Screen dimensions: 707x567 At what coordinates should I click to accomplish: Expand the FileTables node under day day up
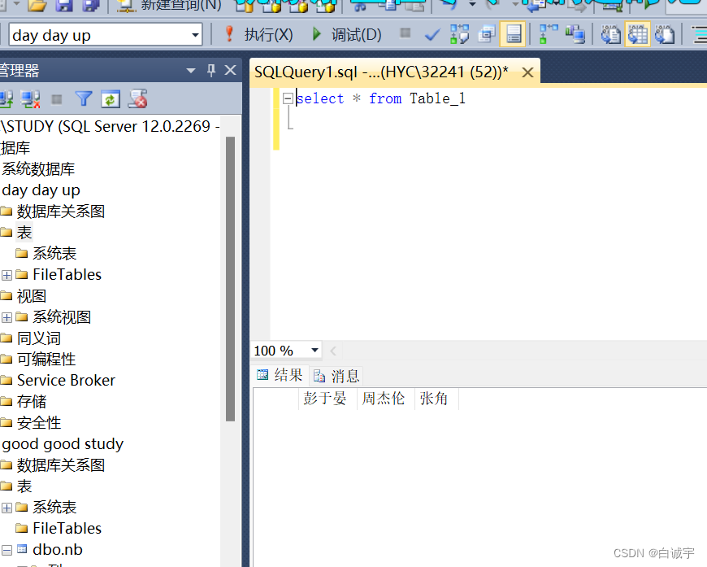pyautogui.click(x=7, y=275)
